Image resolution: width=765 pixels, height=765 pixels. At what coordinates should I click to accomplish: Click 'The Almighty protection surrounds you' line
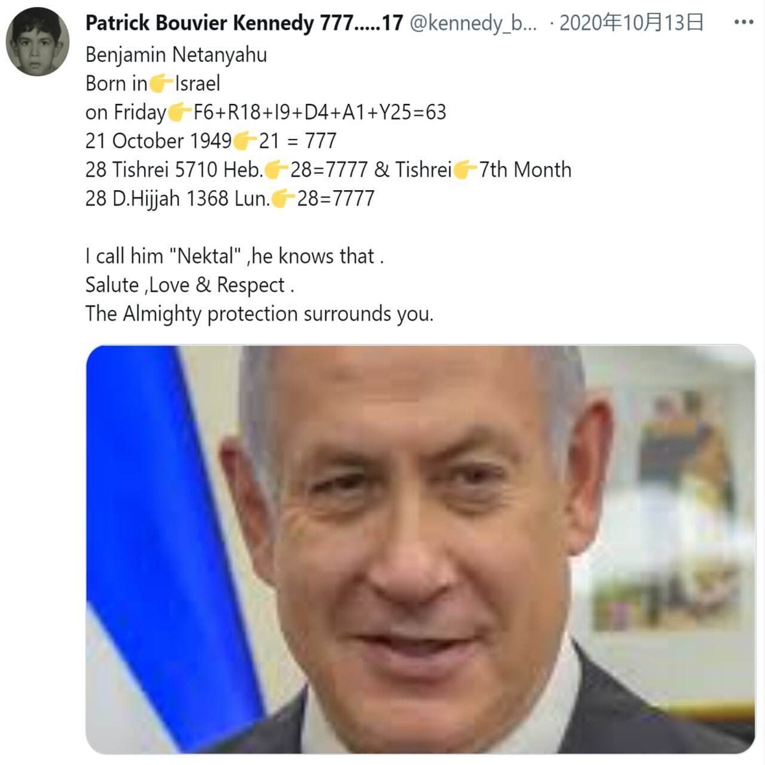(x=260, y=313)
